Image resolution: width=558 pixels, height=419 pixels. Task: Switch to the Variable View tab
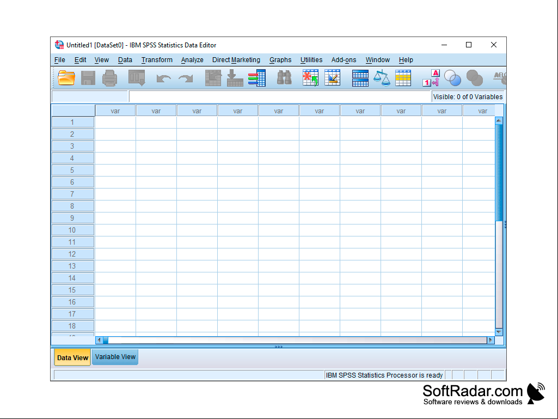click(115, 357)
